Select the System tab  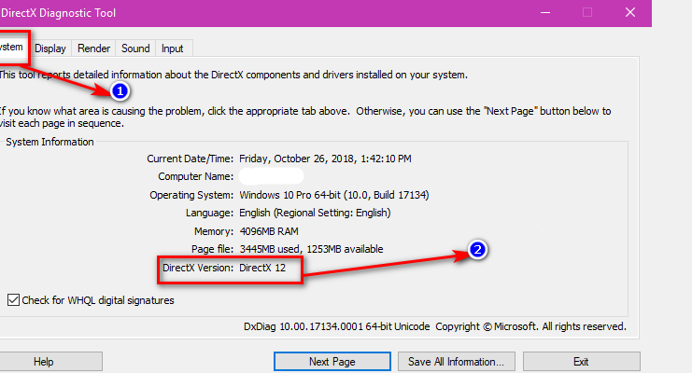pyautogui.click(x=12, y=48)
